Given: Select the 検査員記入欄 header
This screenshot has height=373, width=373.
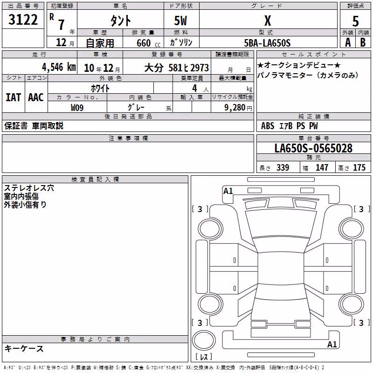Looking at the screenshot, I should click(x=95, y=180).
